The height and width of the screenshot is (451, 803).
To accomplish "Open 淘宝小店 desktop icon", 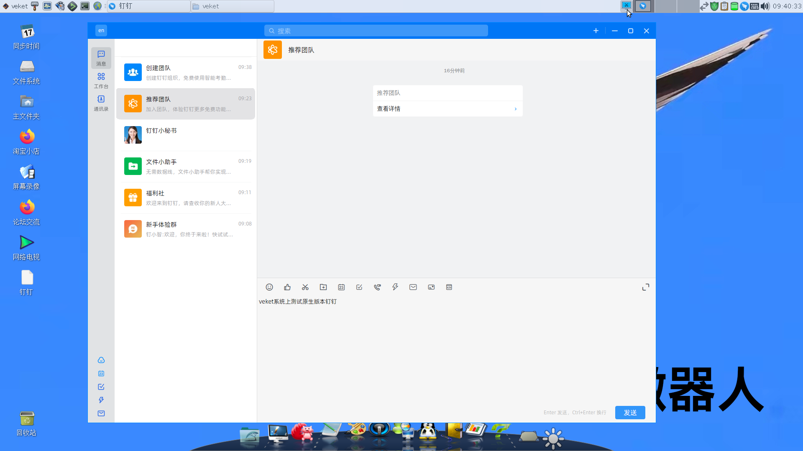I will (26, 142).
